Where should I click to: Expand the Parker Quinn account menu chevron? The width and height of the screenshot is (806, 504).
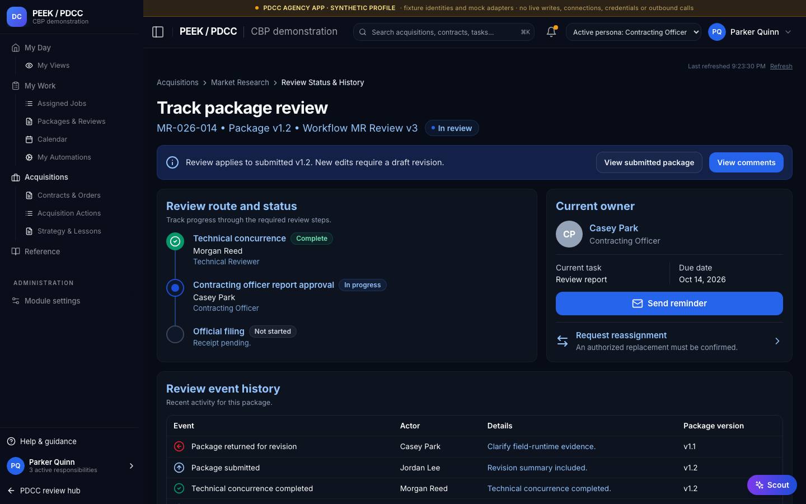788,32
